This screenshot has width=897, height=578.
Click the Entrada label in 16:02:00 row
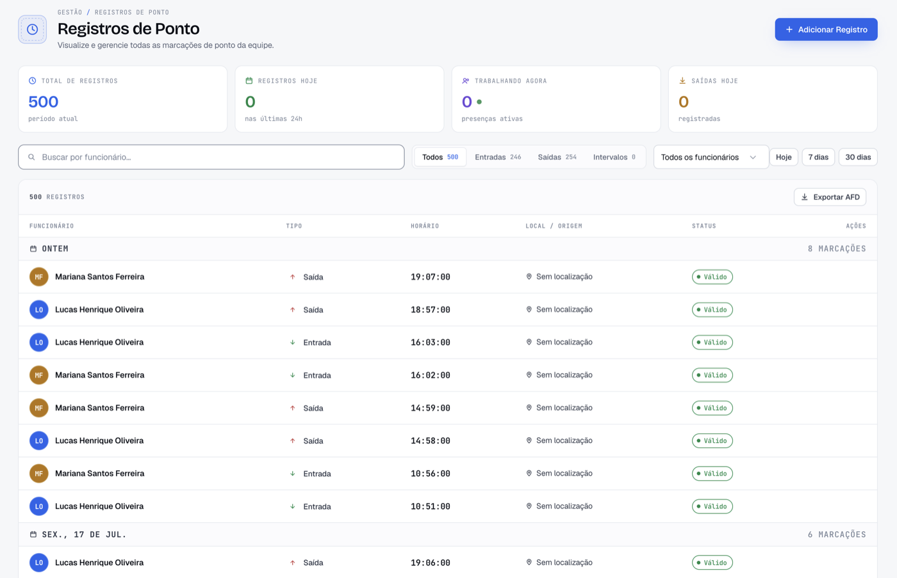[317, 375]
